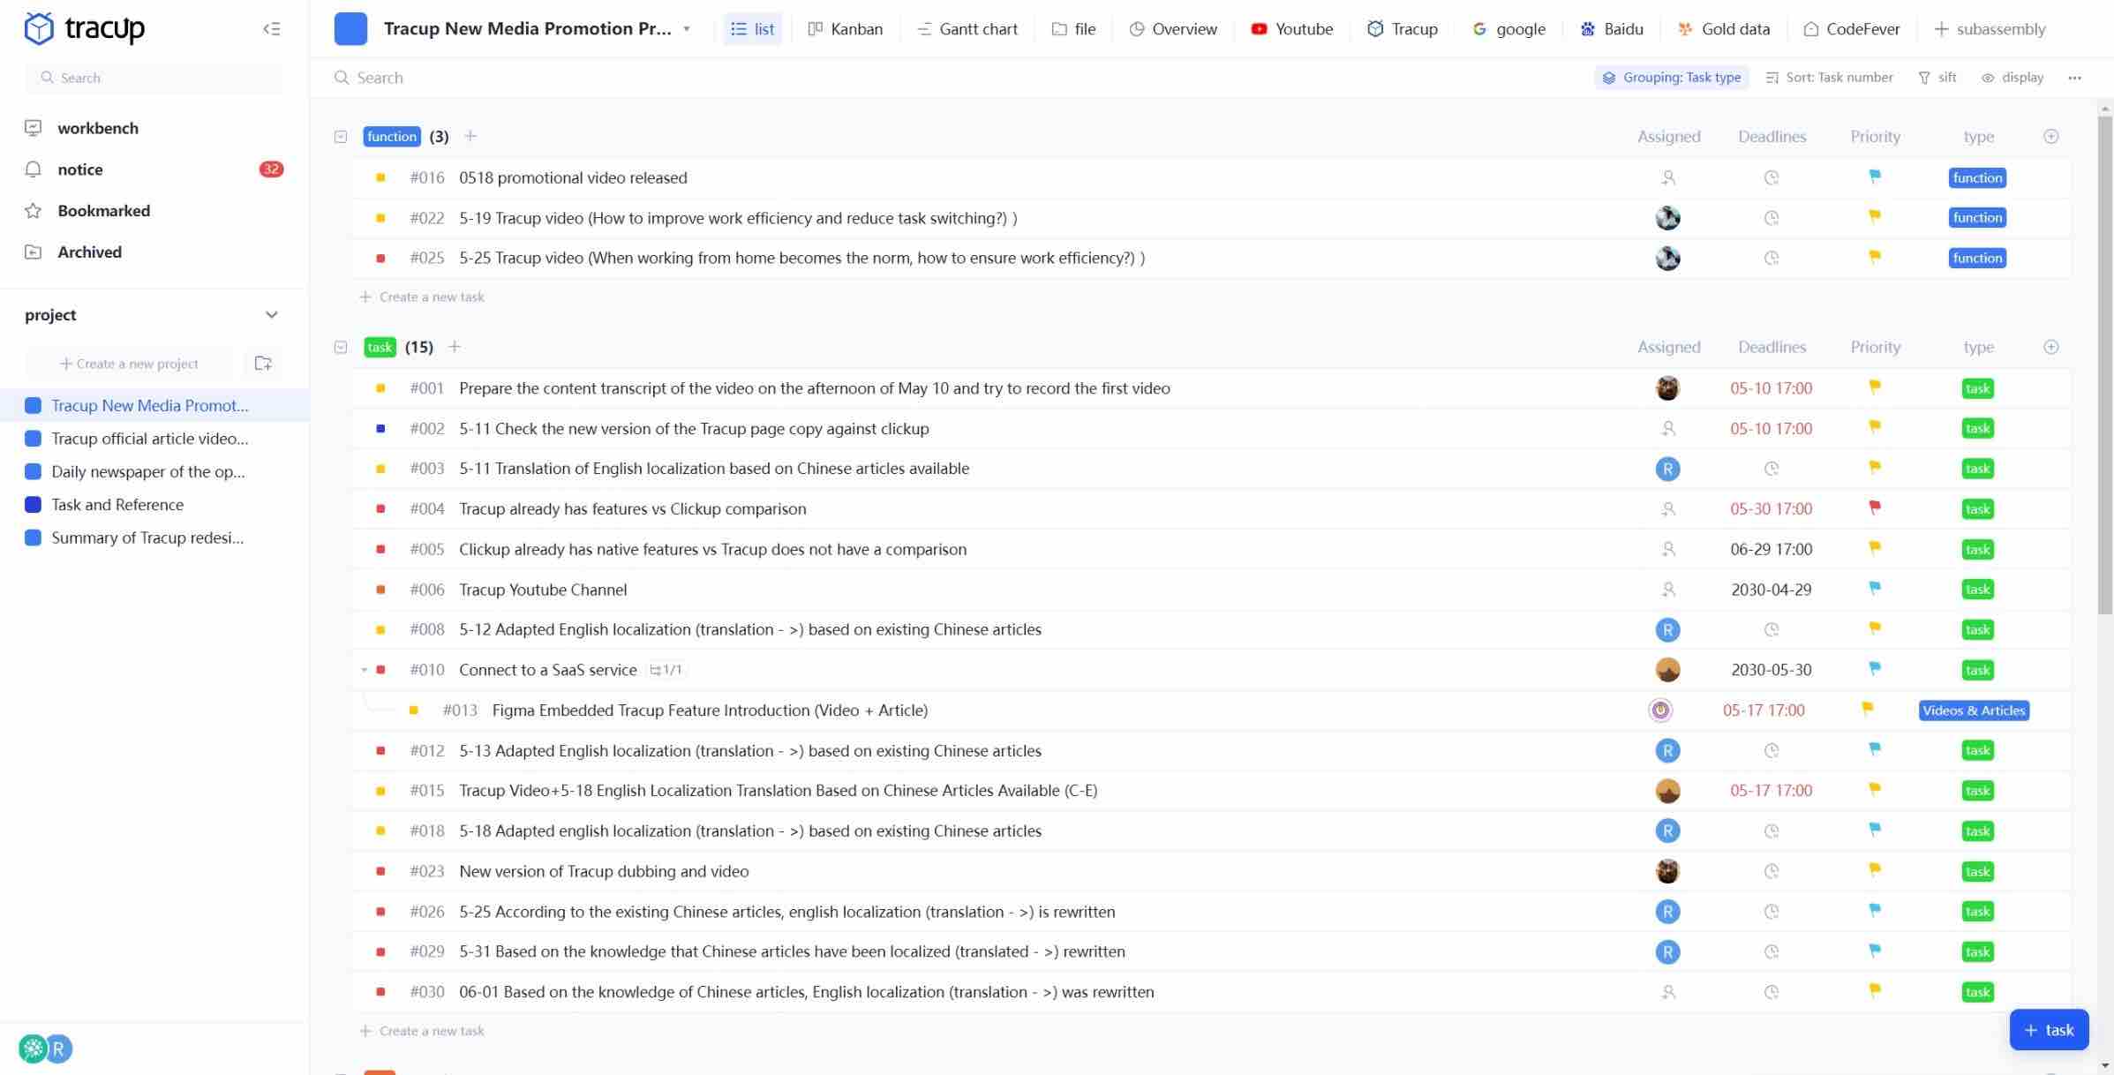Collapse subtasks of task #010 Connect to a SaaS service

[x=364, y=670]
